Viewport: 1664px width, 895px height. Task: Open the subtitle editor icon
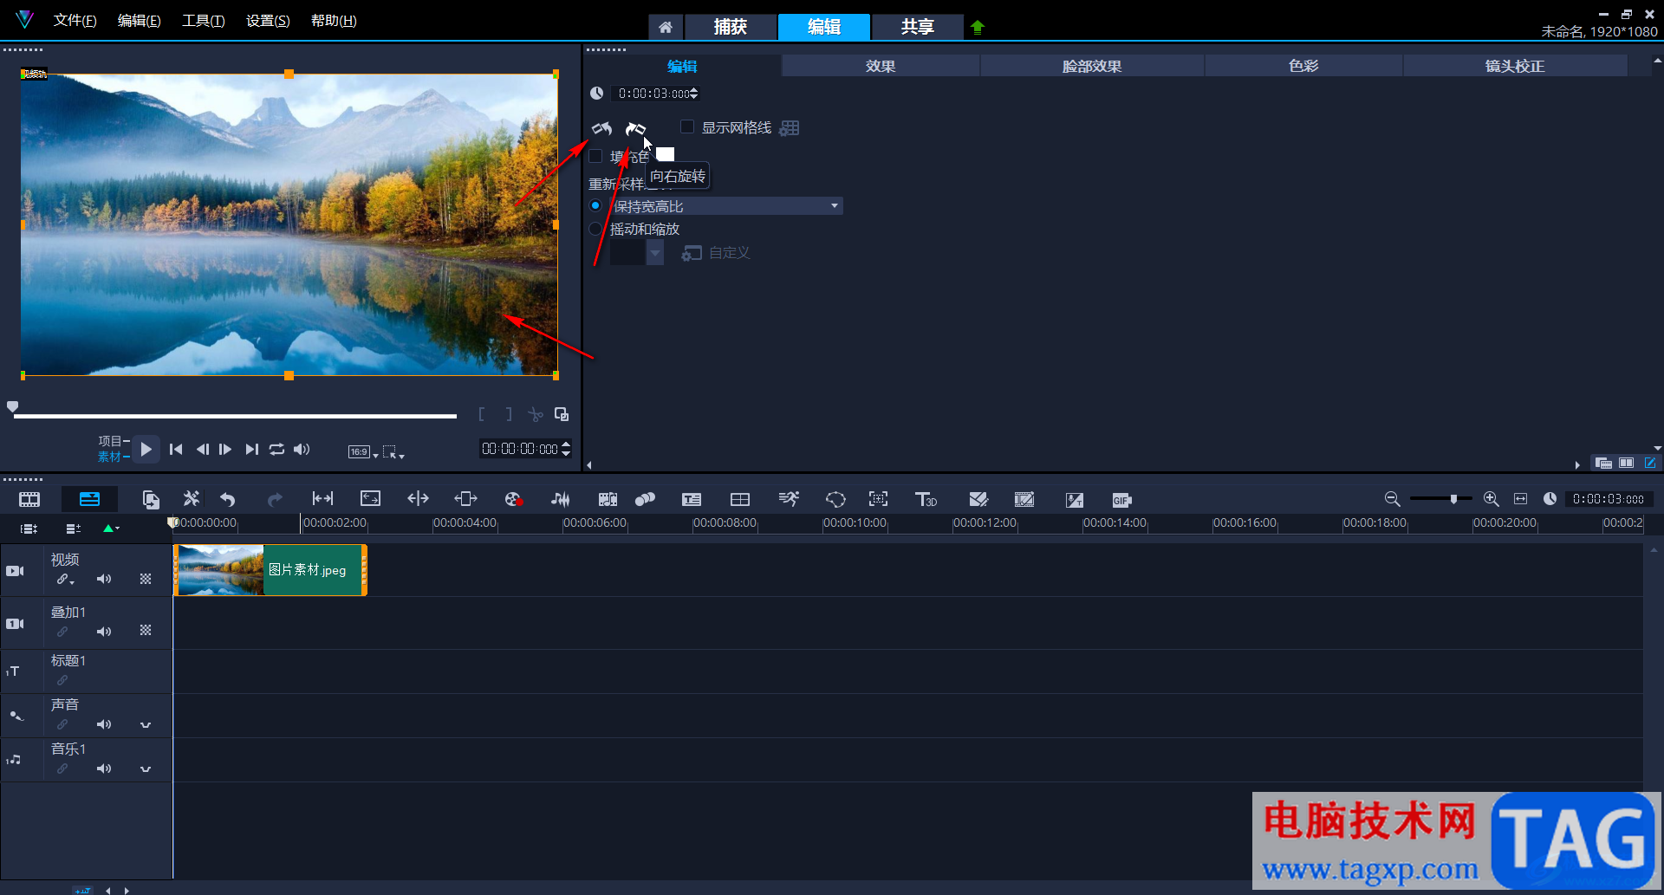pyautogui.click(x=692, y=499)
